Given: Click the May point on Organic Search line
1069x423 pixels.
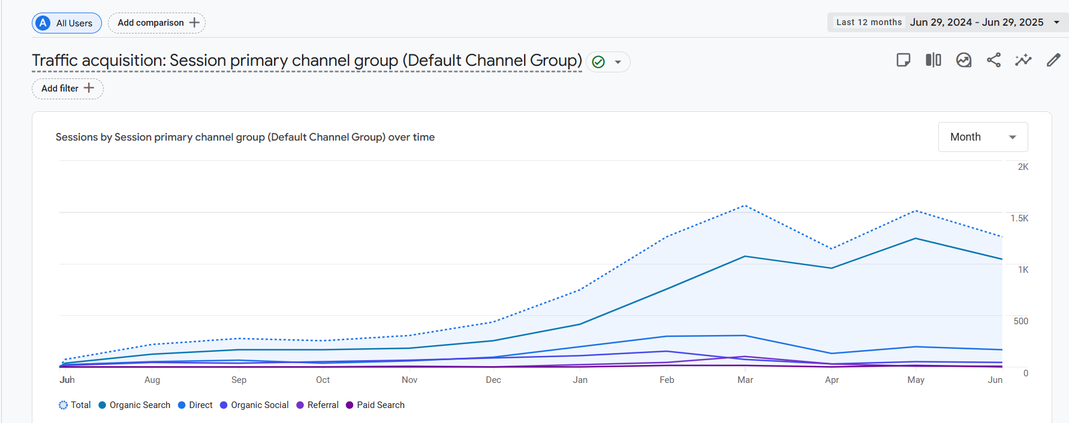Looking at the screenshot, I should (x=916, y=239).
